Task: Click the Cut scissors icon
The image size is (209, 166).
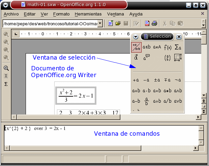Action: click(x=165, y=24)
